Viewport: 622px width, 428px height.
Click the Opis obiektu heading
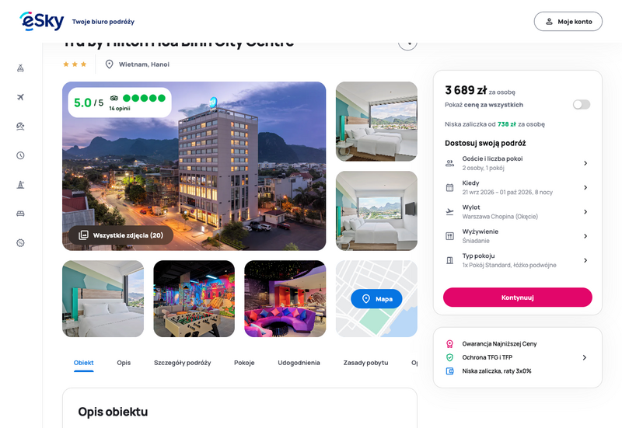coord(113,412)
